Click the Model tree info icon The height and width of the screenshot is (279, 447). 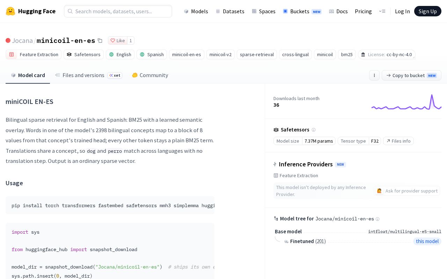[378, 219]
